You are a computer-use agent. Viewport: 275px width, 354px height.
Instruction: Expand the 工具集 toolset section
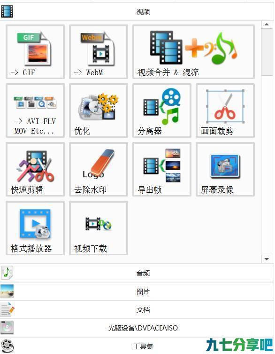click(137, 346)
